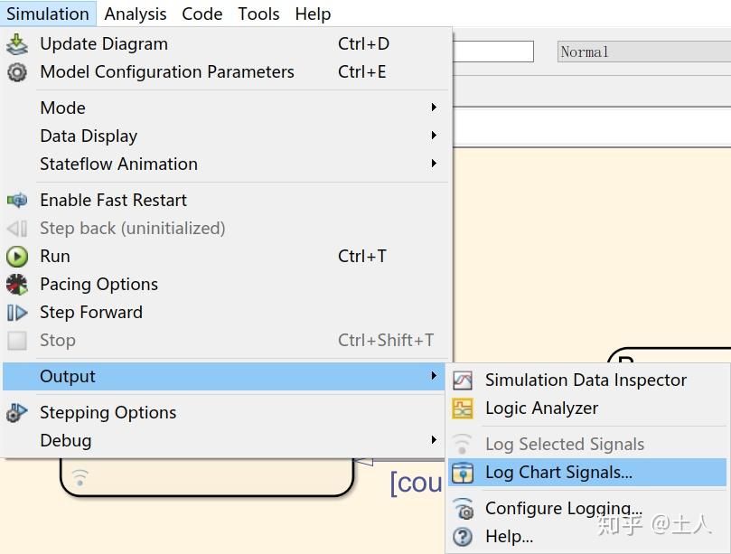
Task: Click the Pacing Options icon
Action: (17, 285)
